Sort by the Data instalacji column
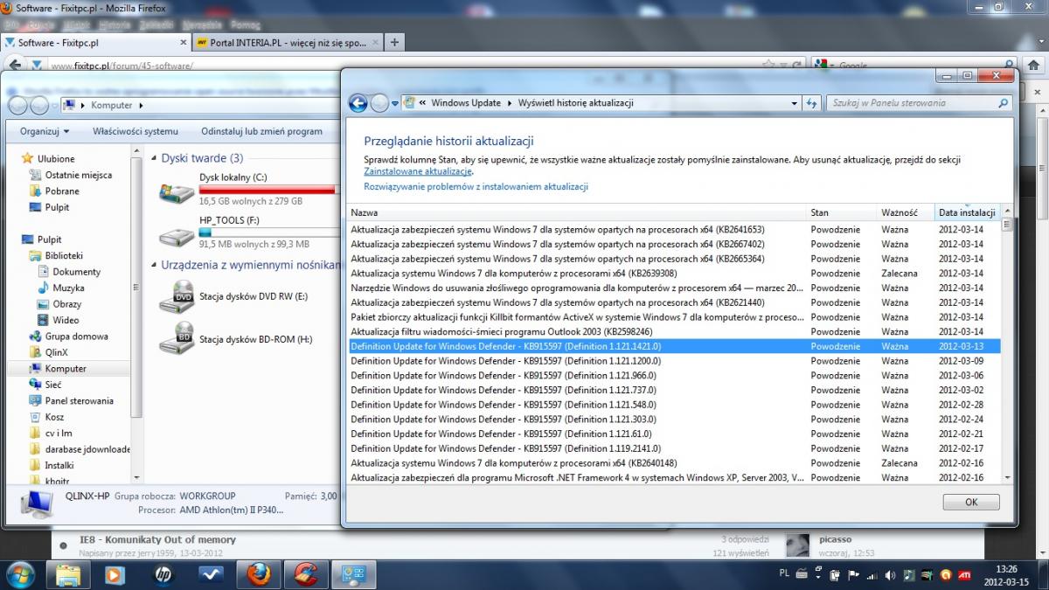This screenshot has width=1049, height=590. (966, 212)
